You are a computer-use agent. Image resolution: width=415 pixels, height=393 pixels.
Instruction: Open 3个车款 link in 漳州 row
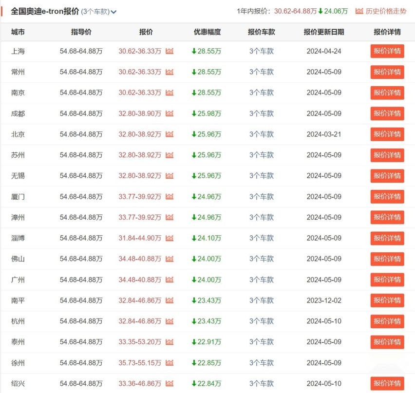coord(262,217)
